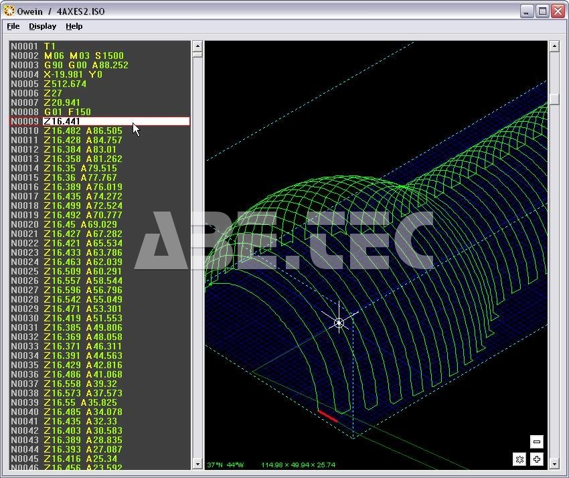Select line N0042 Z16.403 A30.583
The height and width of the screenshot is (478, 569).
(100, 431)
